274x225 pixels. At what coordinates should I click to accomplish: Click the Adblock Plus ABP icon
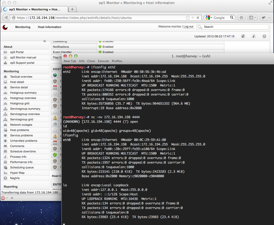pyautogui.click(x=3, y=198)
